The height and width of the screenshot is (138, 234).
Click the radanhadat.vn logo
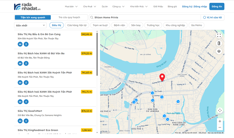coord(27,7)
